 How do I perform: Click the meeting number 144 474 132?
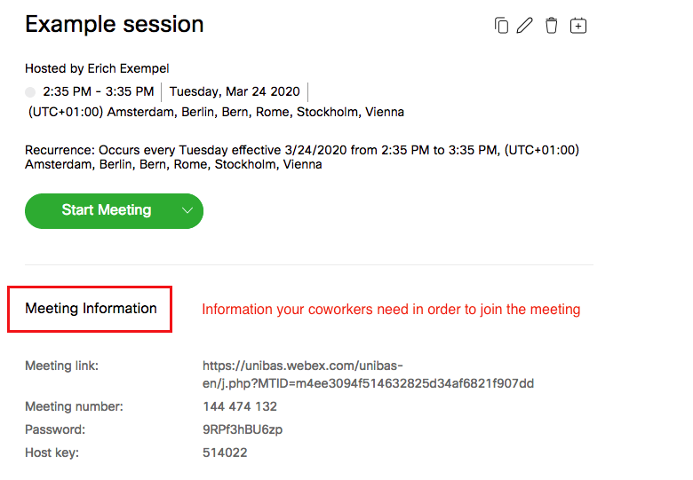click(x=240, y=406)
